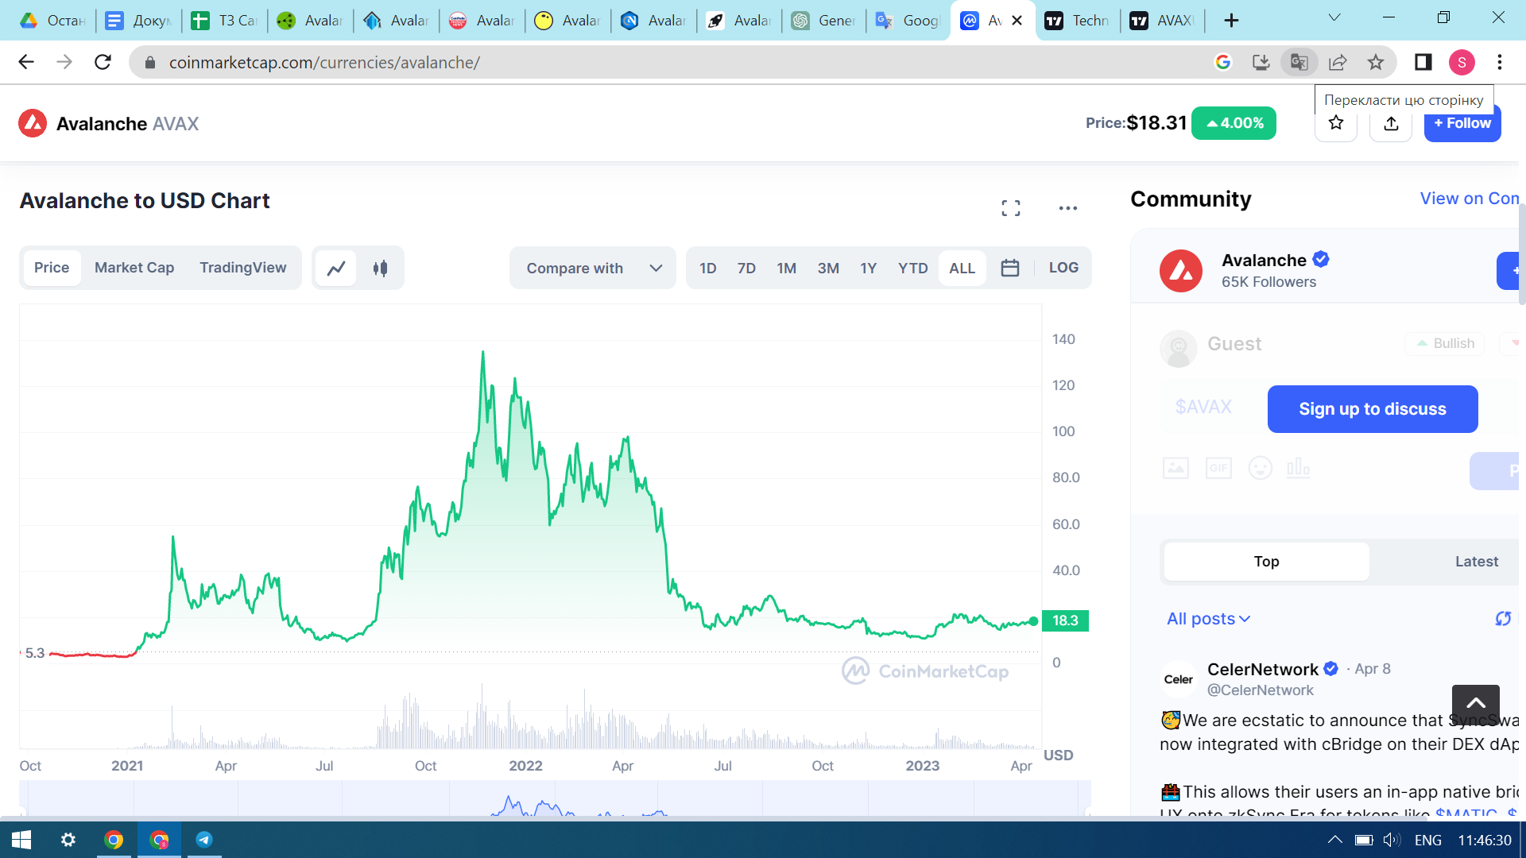This screenshot has height=858, width=1526.
Task: Reload the page with browser refresh icon
Action: (x=103, y=62)
